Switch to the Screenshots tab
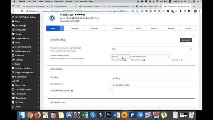The height and width of the screenshot is (120, 213). [x=118, y=28]
